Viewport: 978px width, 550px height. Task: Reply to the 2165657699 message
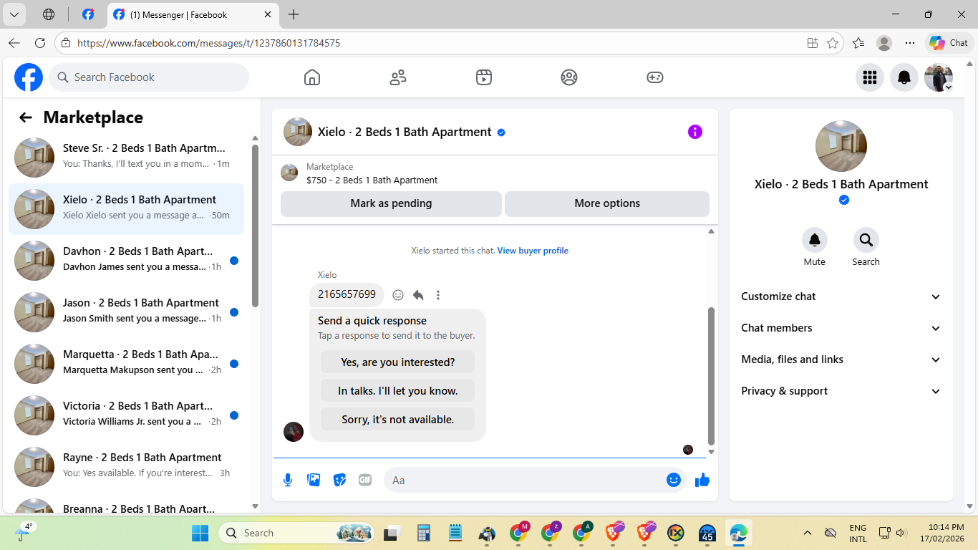418,295
